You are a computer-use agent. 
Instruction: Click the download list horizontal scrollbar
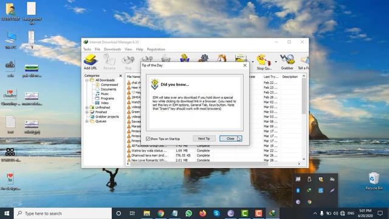tap(199, 164)
